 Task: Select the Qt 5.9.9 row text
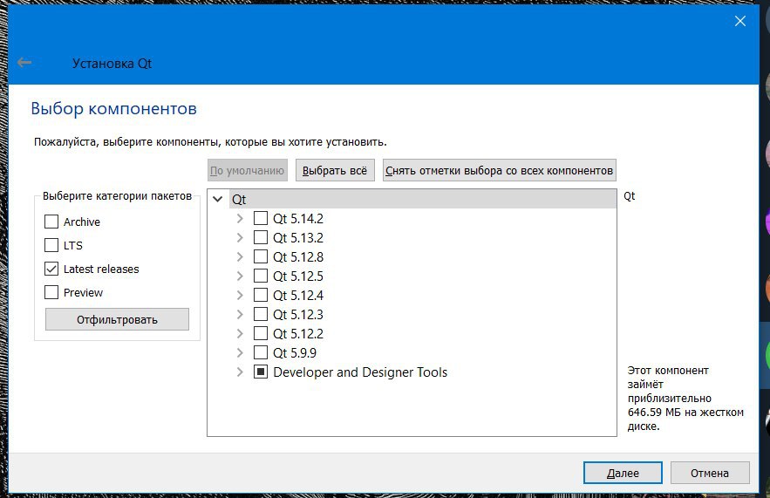(295, 352)
